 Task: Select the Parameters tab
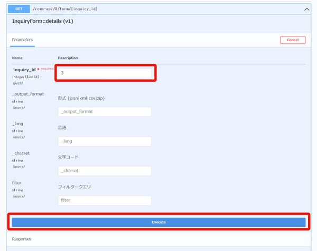coord(22,40)
